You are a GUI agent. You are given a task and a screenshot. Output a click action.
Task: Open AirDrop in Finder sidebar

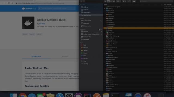tap(86, 7)
